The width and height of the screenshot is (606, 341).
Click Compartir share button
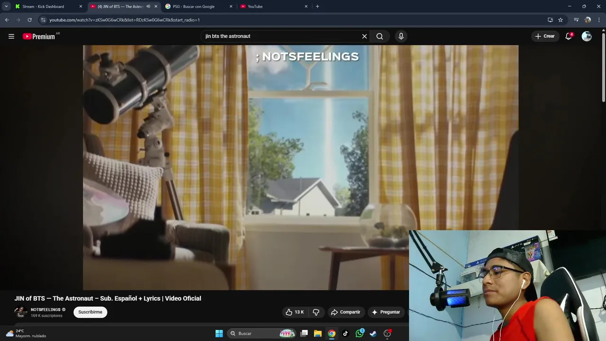pos(346,312)
